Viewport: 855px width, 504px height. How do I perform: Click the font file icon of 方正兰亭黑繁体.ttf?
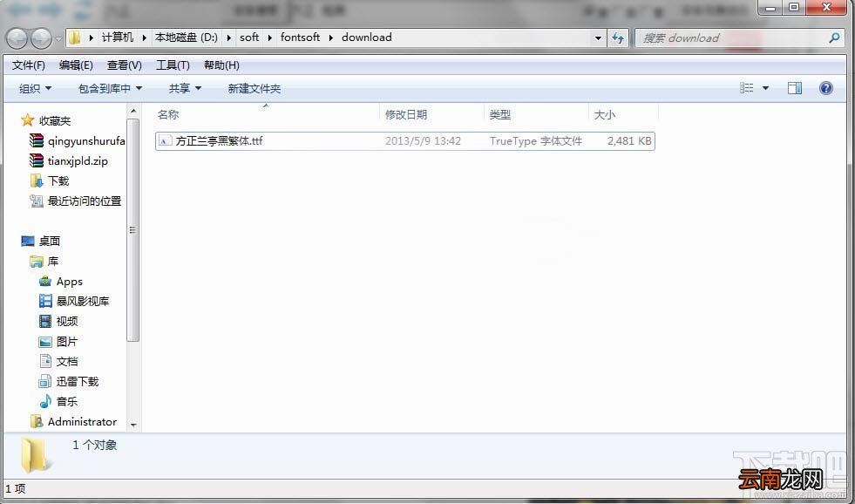tap(165, 140)
